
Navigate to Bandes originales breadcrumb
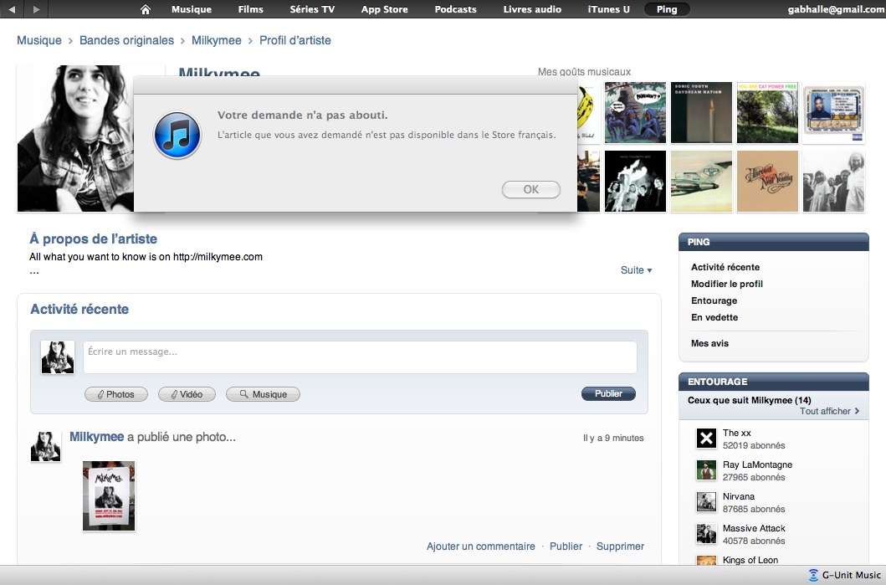126,40
